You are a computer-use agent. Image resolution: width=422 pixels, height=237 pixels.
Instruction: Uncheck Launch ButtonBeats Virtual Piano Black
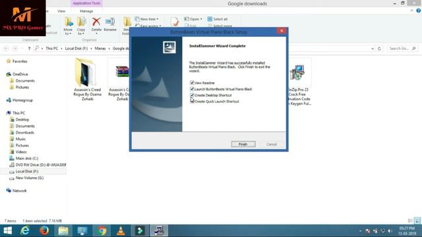tap(192, 89)
